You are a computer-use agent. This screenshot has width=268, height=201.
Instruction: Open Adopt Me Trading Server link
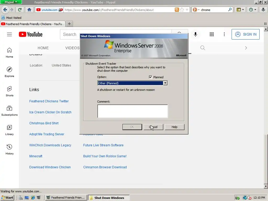click(x=47, y=134)
